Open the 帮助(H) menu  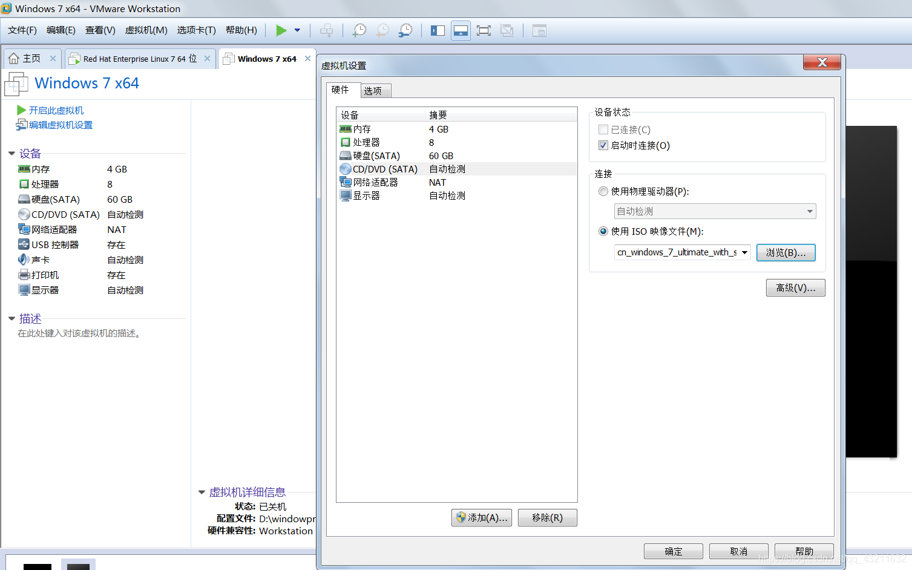[241, 30]
